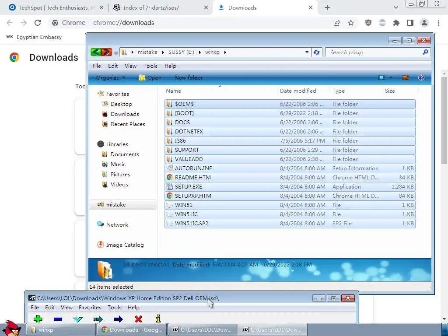Open Explorer help question mark icon
Viewport: 448px width, 336px height.
(x=421, y=78)
